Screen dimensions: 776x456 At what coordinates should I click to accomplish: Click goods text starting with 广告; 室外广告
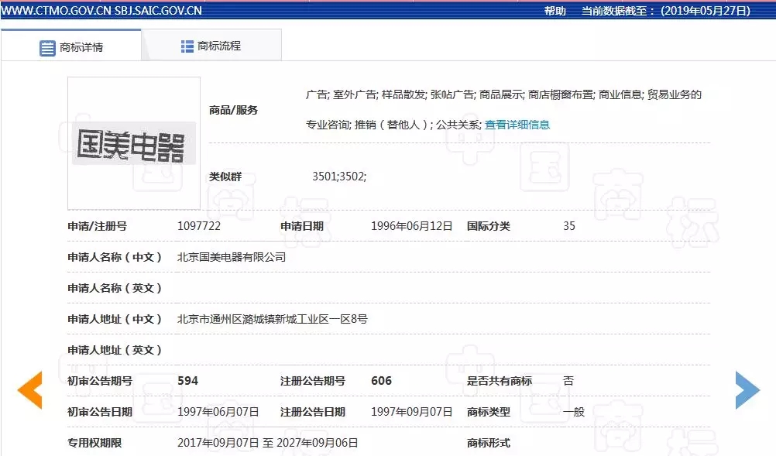(x=504, y=109)
